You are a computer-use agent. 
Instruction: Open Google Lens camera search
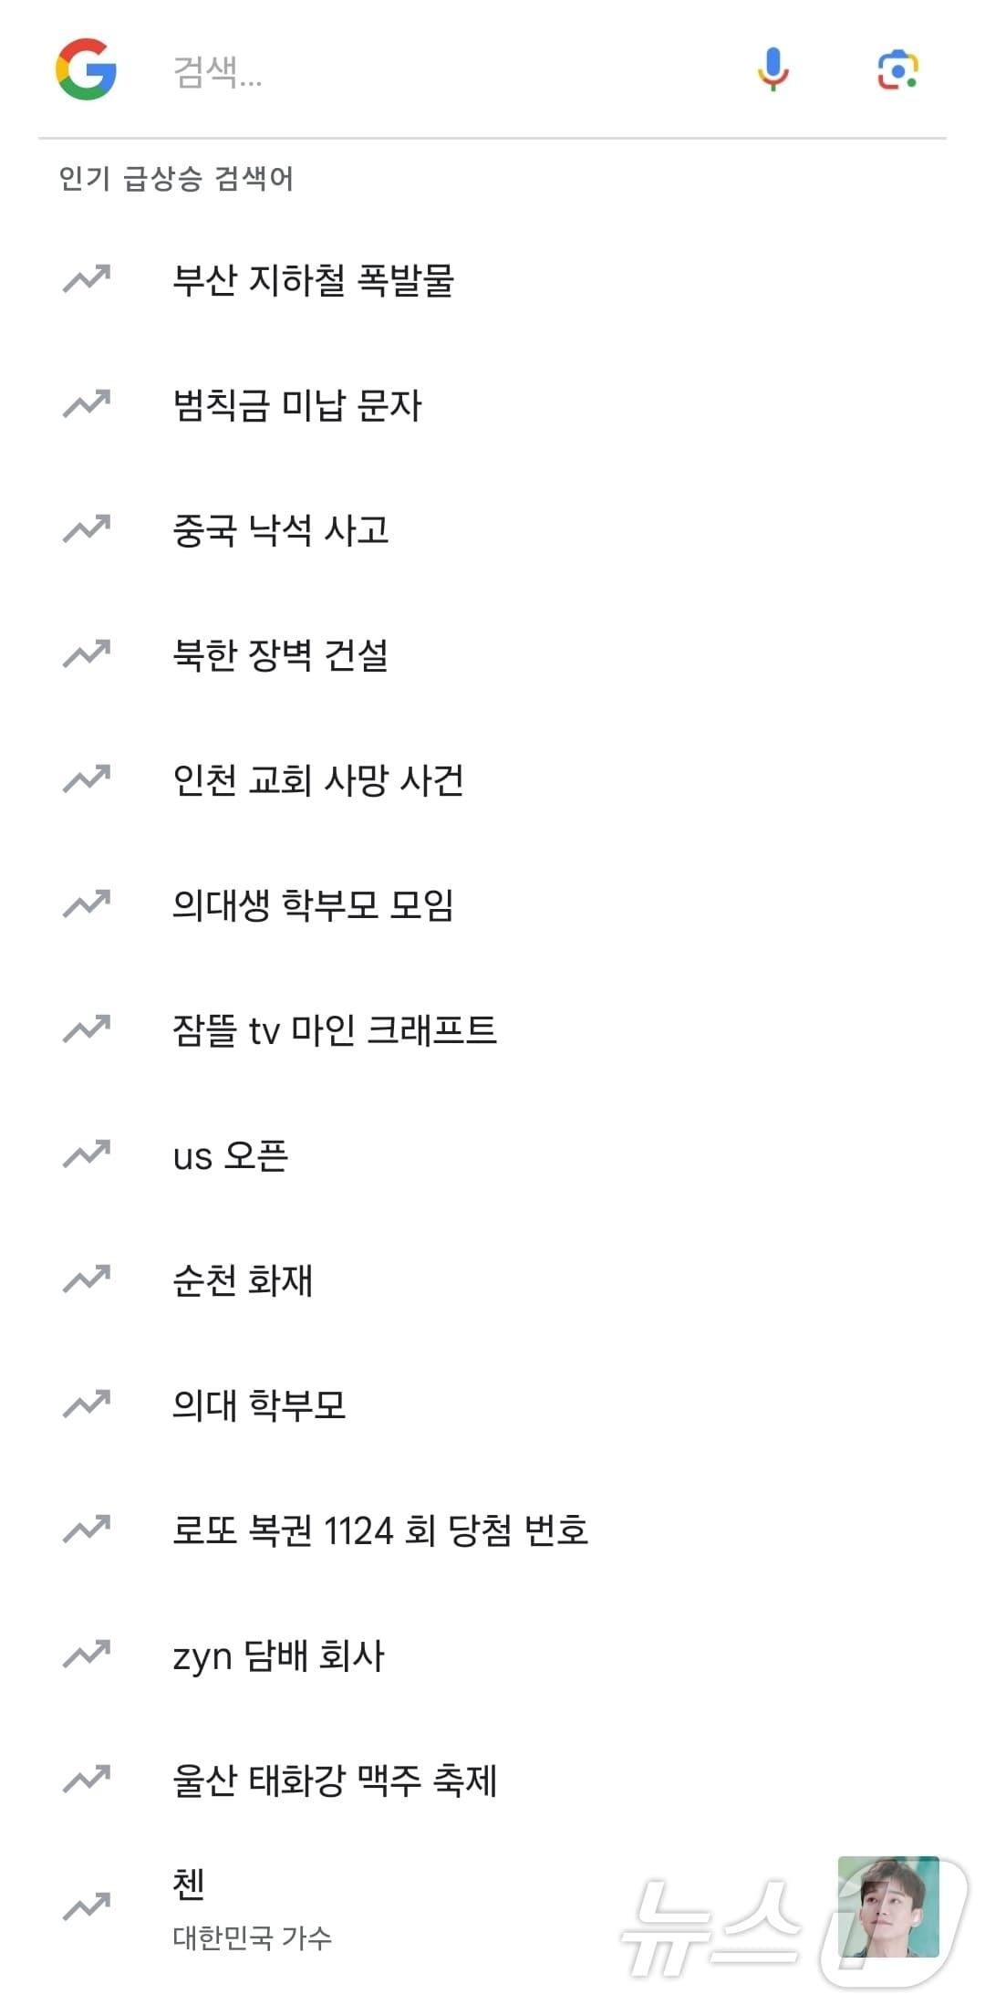[897, 70]
